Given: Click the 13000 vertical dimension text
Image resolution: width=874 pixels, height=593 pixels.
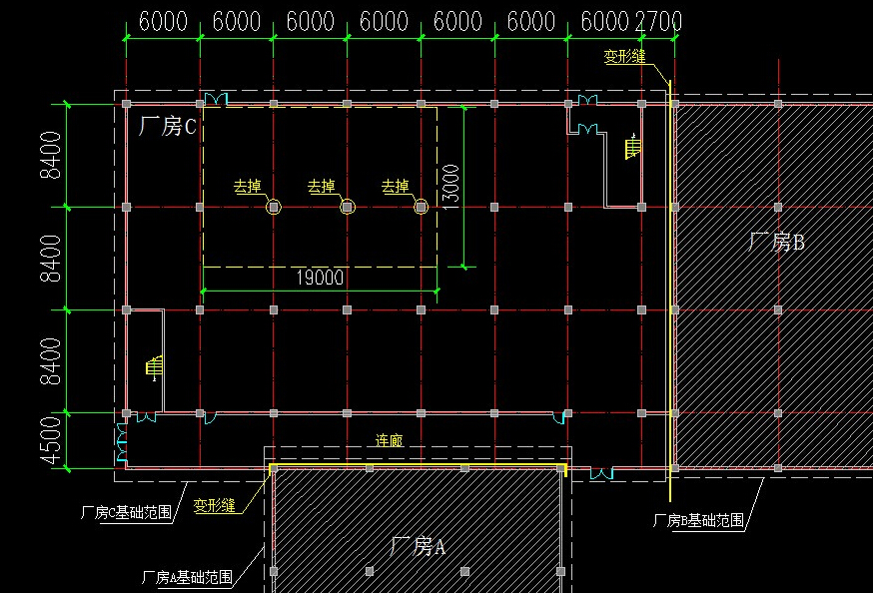Looking at the screenshot, I should pyautogui.click(x=450, y=188).
